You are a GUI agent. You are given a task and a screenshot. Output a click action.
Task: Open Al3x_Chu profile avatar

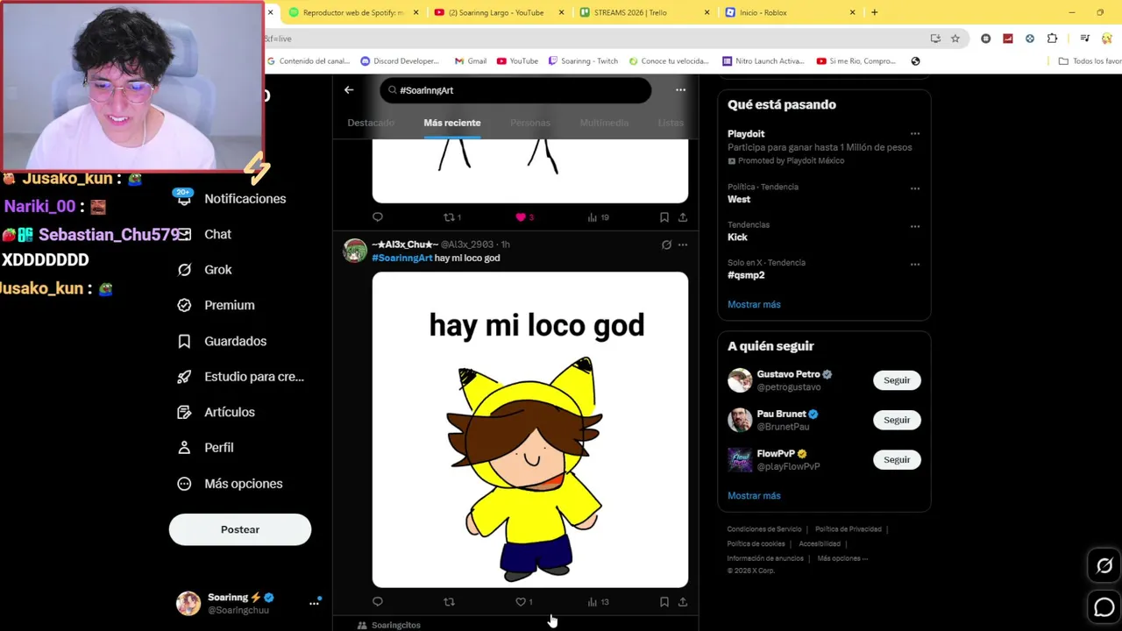355,251
